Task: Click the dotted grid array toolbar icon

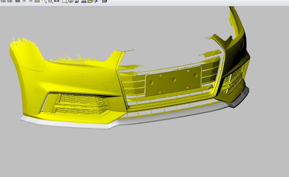Action: pyautogui.click(x=17, y=1)
